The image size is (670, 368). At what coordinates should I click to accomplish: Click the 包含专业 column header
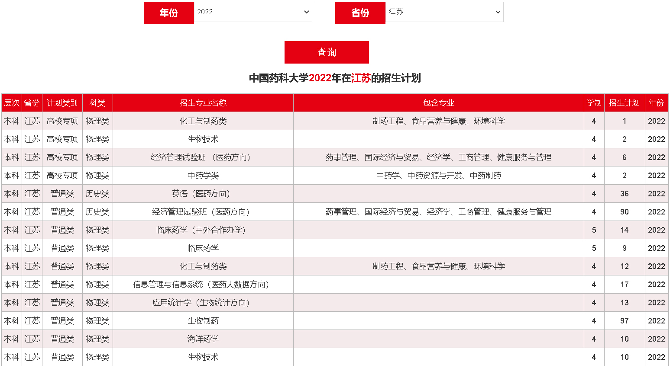[439, 103]
